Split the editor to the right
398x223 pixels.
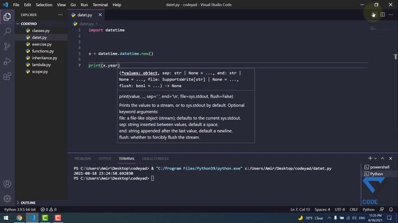382,15
